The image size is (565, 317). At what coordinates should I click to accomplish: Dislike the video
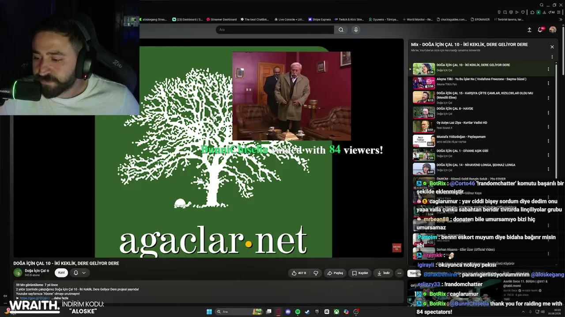click(316, 273)
